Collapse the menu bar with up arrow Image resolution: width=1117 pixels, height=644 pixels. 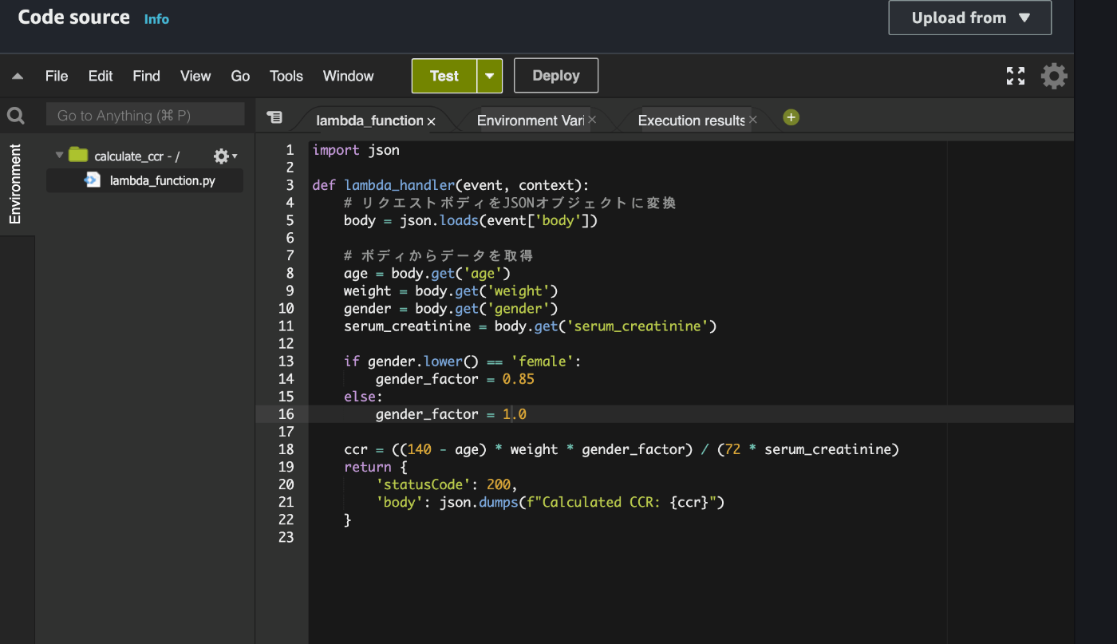[18, 77]
